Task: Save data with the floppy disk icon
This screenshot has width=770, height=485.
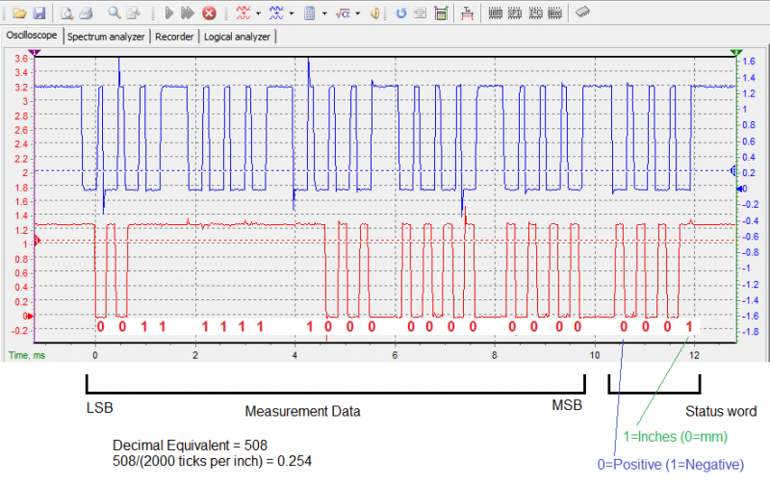Action: [x=39, y=13]
